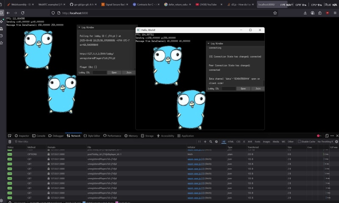Click the browser reload button
This screenshot has height=203, width=339.
point(23,13)
